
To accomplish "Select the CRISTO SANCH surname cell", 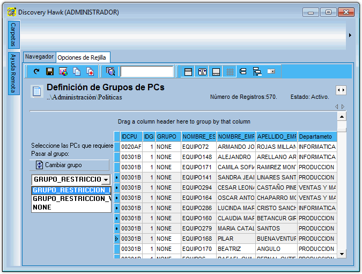I will coord(277,208).
